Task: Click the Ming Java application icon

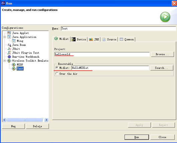Action: point(14,41)
